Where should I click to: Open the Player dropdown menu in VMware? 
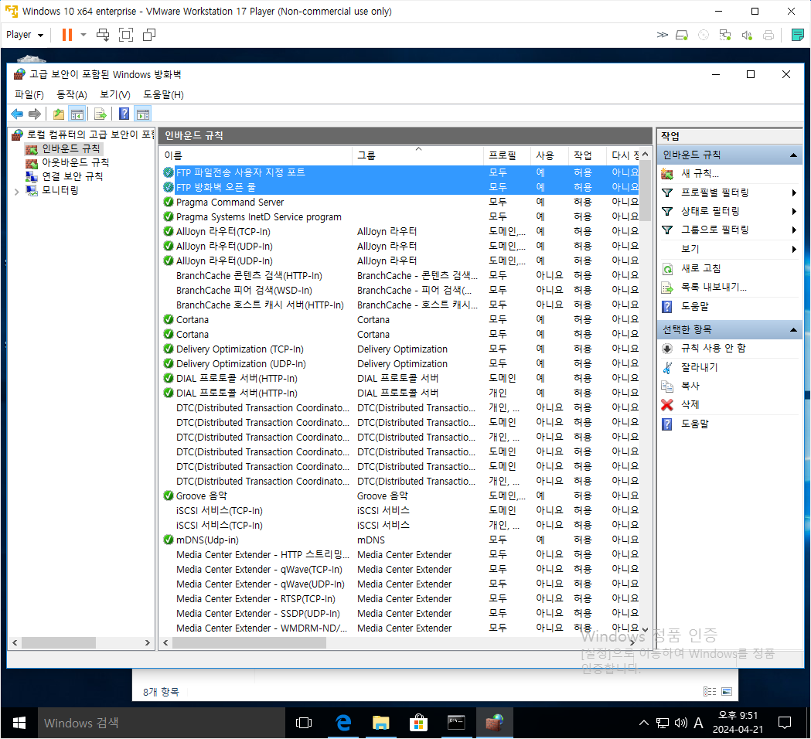pyautogui.click(x=24, y=35)
